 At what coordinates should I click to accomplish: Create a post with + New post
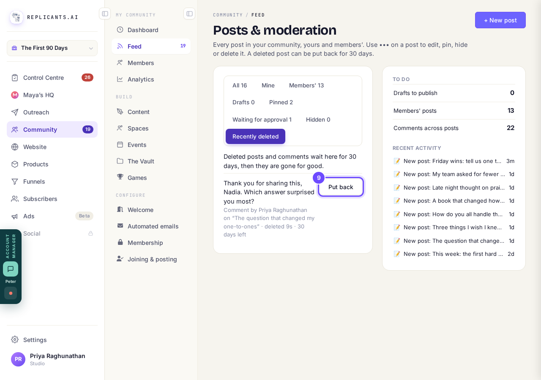(500, 20)
